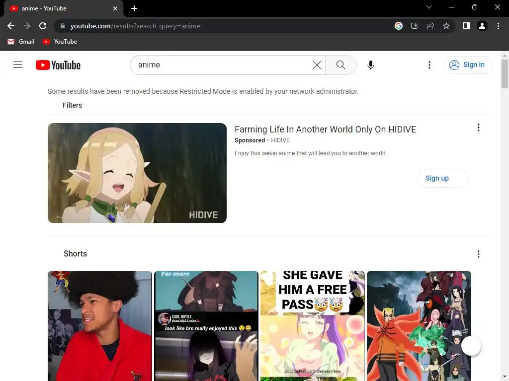Viewport: 509px width, 381px height.
Task: Click the browser forward arrow
Action: coord(27,26)
